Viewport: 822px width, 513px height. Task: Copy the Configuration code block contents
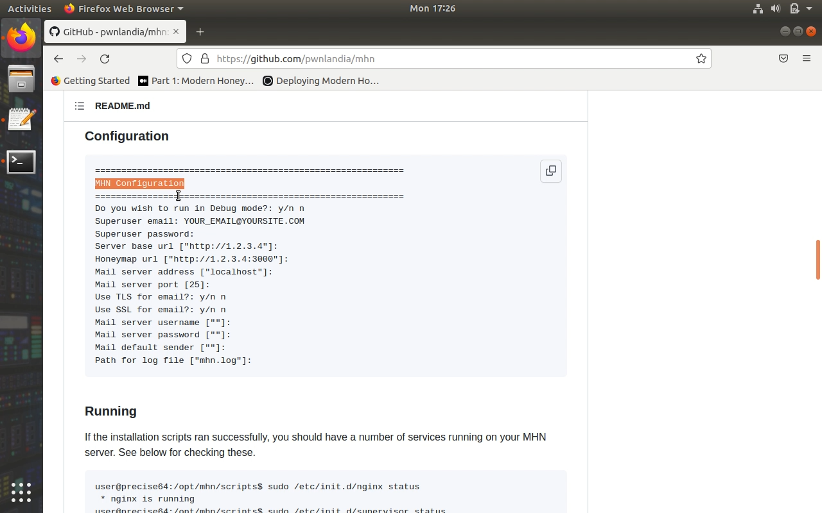(x=550, y=171)
